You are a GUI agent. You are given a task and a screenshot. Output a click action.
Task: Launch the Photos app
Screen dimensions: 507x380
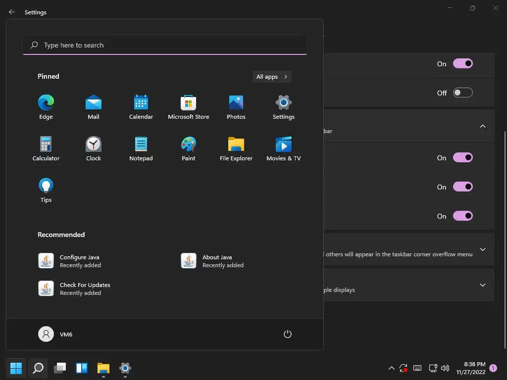click(x=236, y=107)
